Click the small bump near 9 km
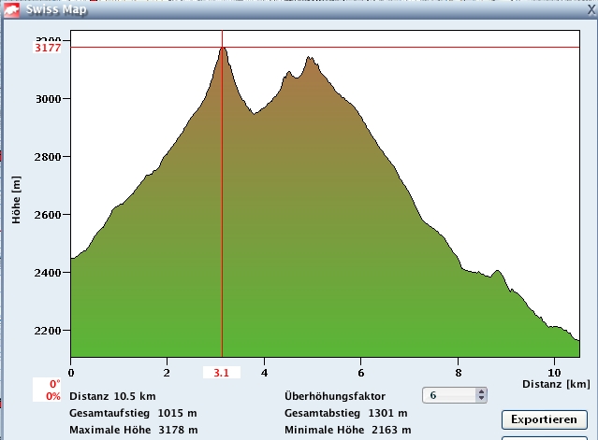This screenshot has width=598, height=440. coord(497,272)
